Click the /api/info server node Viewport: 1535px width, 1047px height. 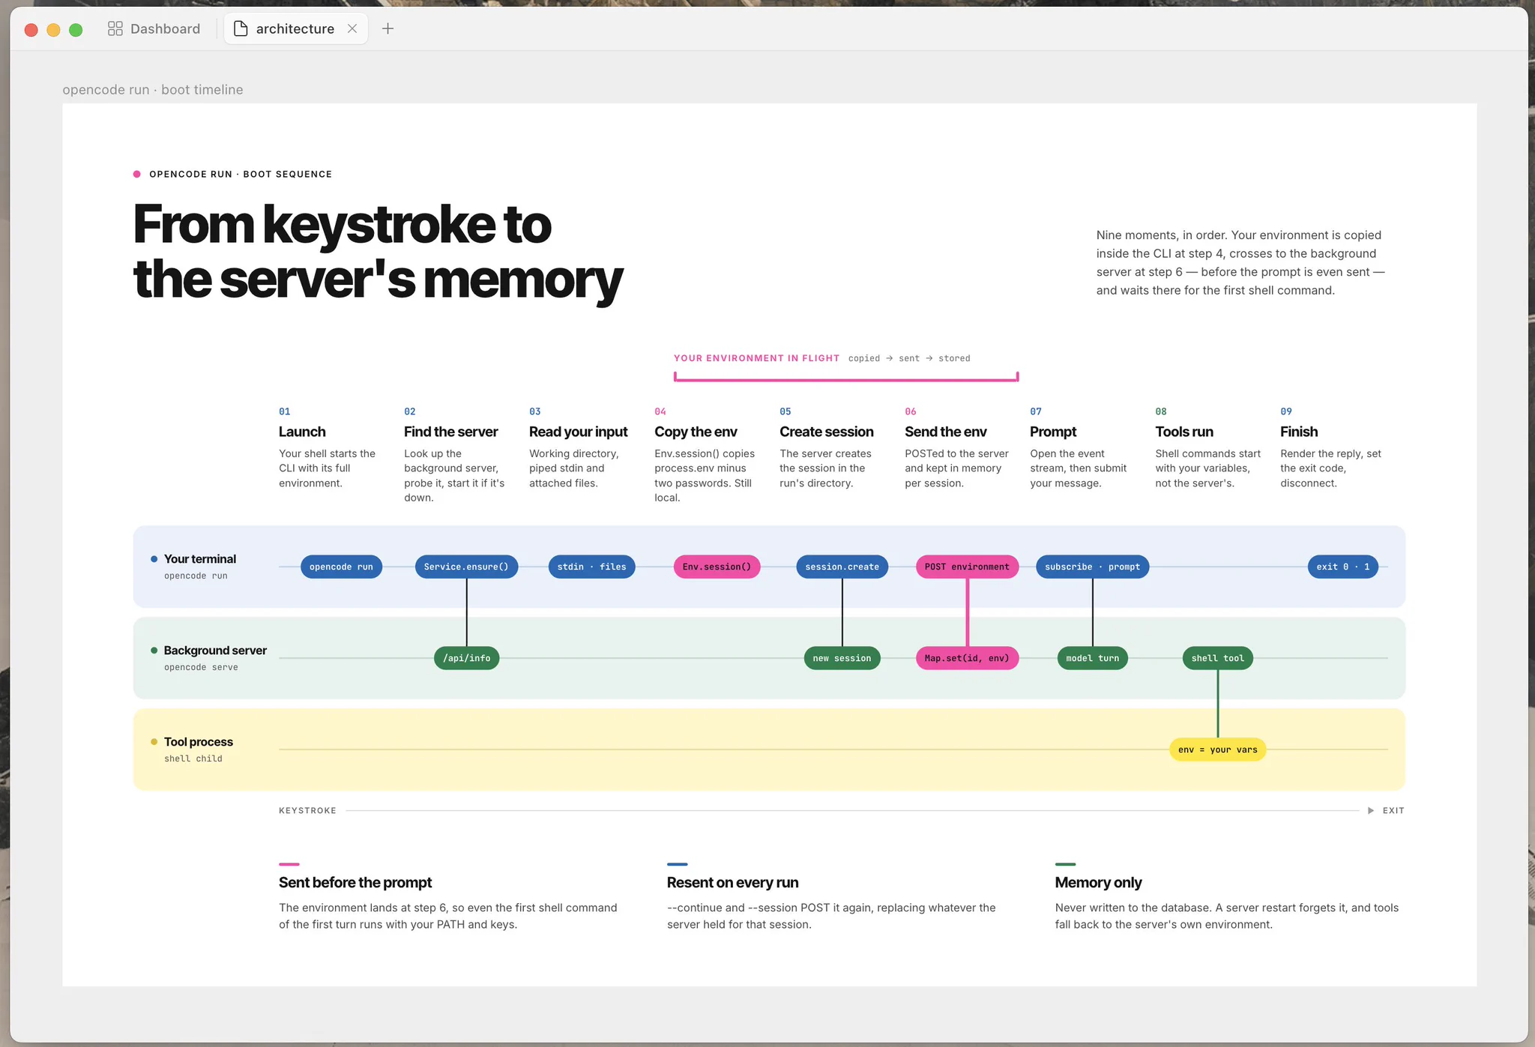[466, 658]
